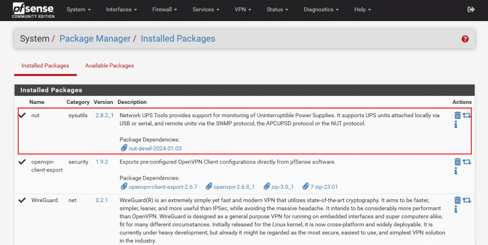488x245 pixels.
Task: Reinstall the nut package with the arrows icon
Action: click(x=467, y=115)
